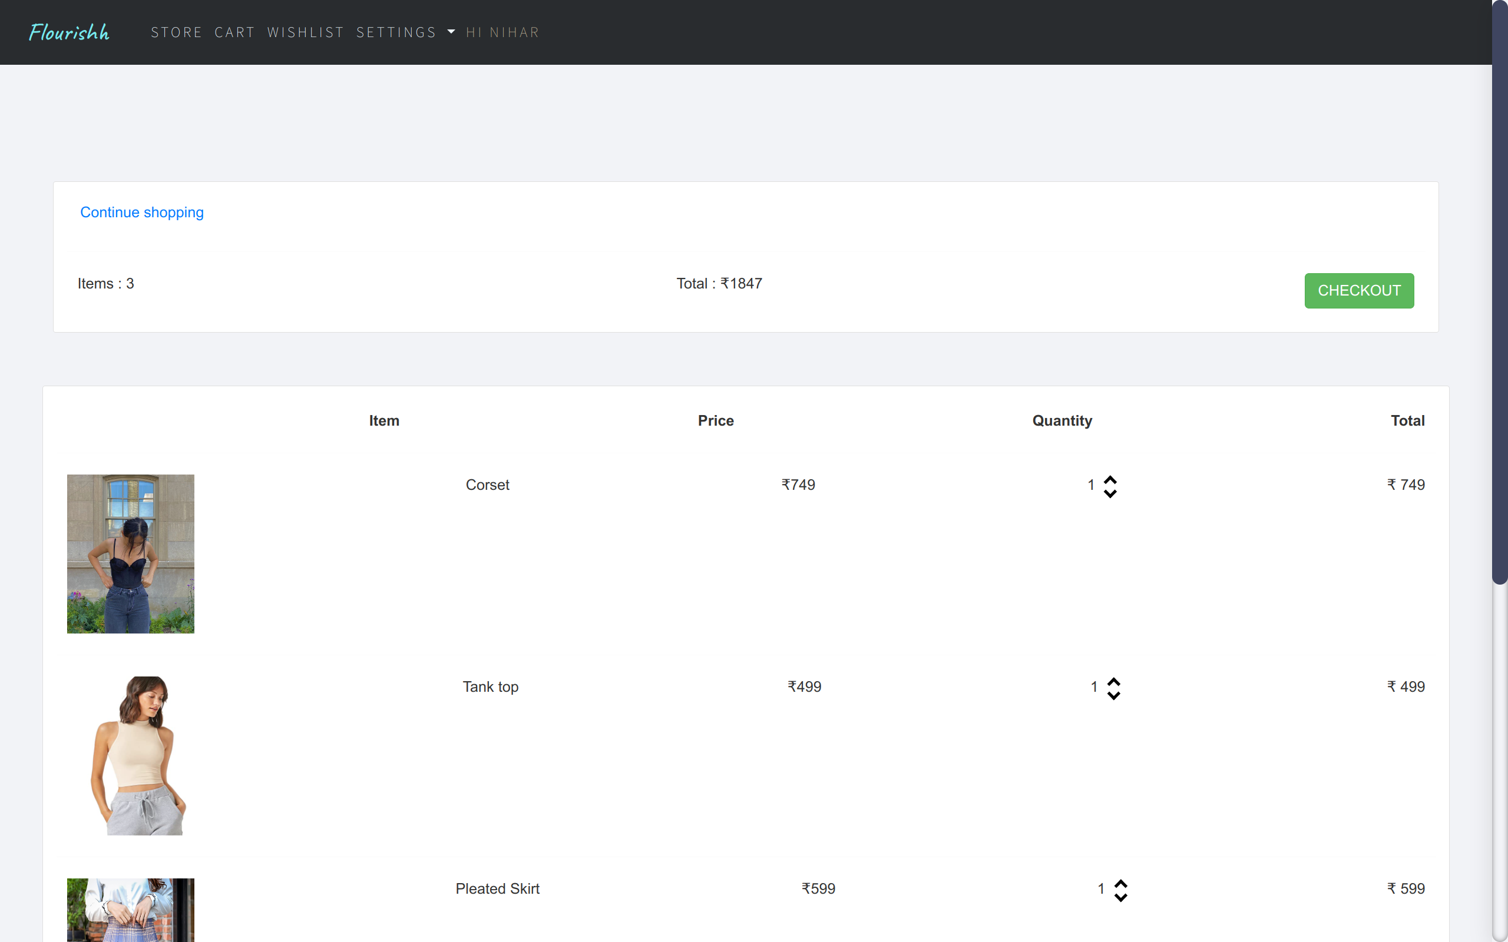Follow the Continue shopping link
The image size is (1508, 942).
(141, 212)
